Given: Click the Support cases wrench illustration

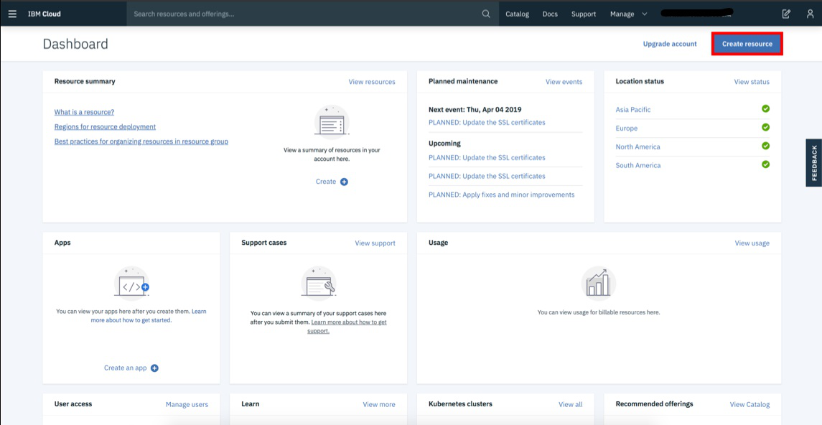Looking at the screenshot, I should (x=319, y=284).
